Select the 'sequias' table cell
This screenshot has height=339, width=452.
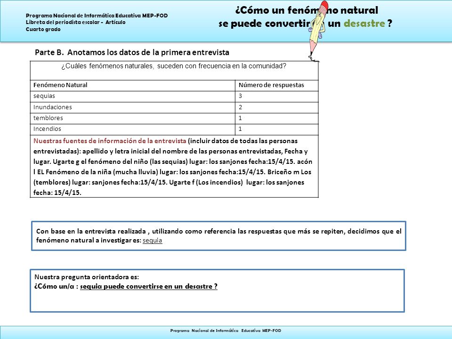click(x=133, y=97)
